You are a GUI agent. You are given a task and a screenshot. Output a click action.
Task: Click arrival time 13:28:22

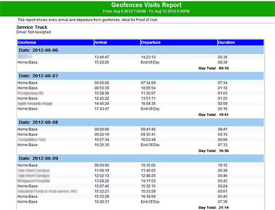pyautogui.click(x=102, y=181)
